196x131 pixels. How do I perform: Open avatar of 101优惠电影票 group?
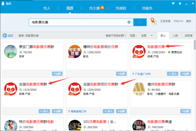(x=75, y=125)
